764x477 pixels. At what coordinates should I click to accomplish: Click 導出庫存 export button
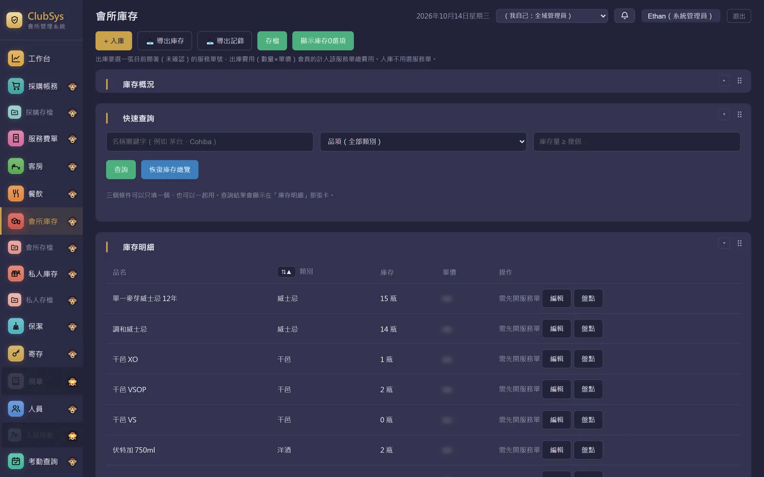[165, 41]
